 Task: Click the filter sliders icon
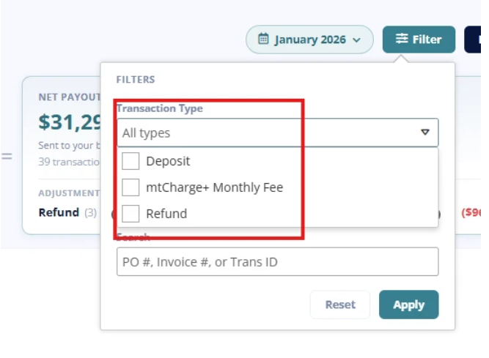point(402,39)
